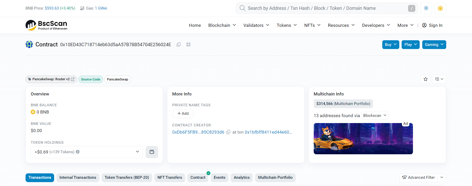Screen dimensions: 472x186
Task: Expand the Resources menu
Action: [x=341, y=25]
